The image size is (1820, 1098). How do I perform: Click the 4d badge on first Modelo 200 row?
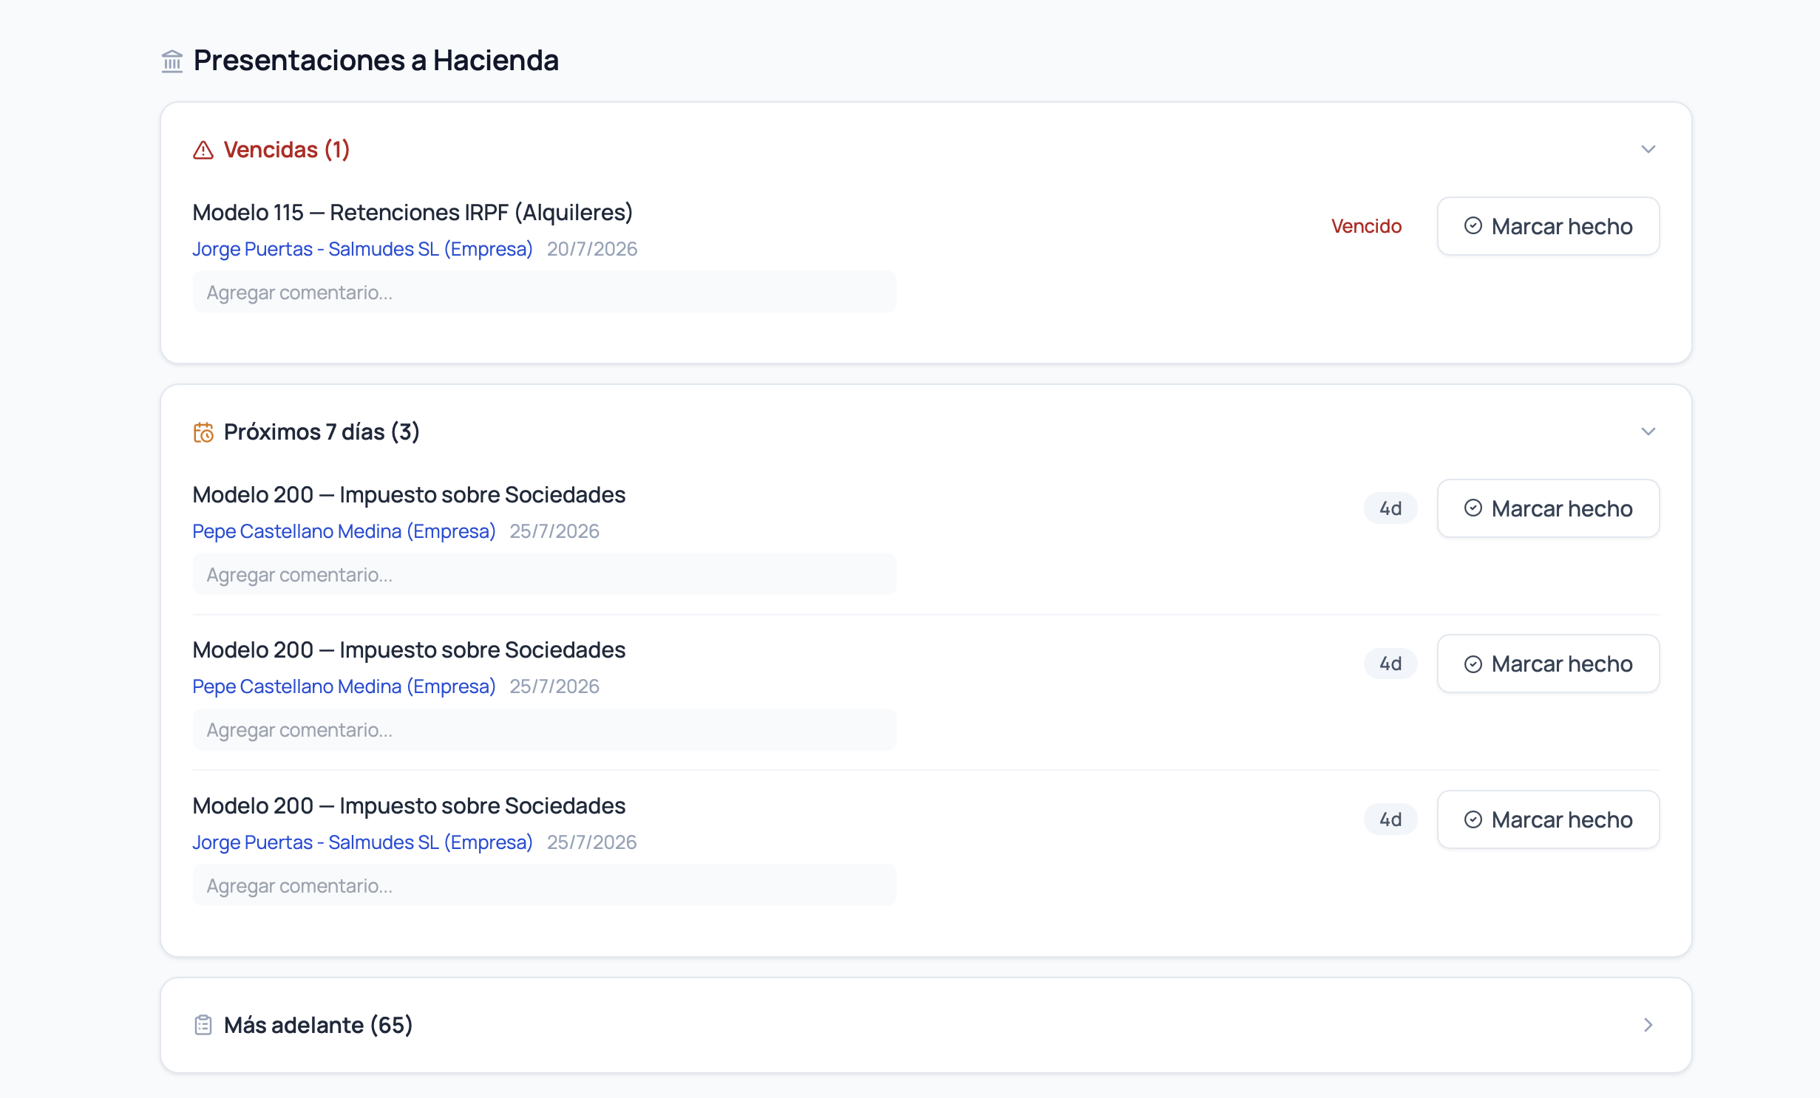[x=1391, y=508]
